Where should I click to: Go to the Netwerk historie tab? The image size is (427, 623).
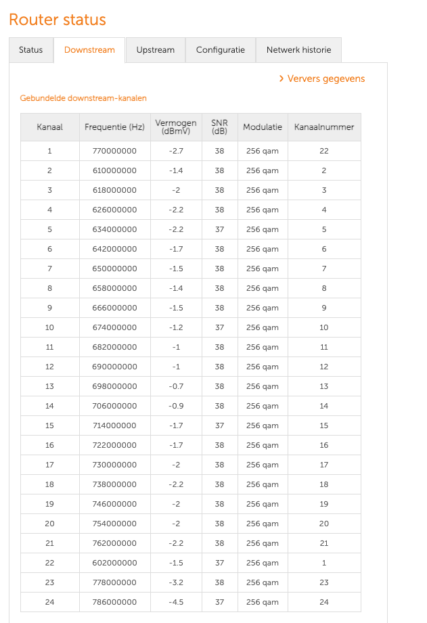(298, 50)
